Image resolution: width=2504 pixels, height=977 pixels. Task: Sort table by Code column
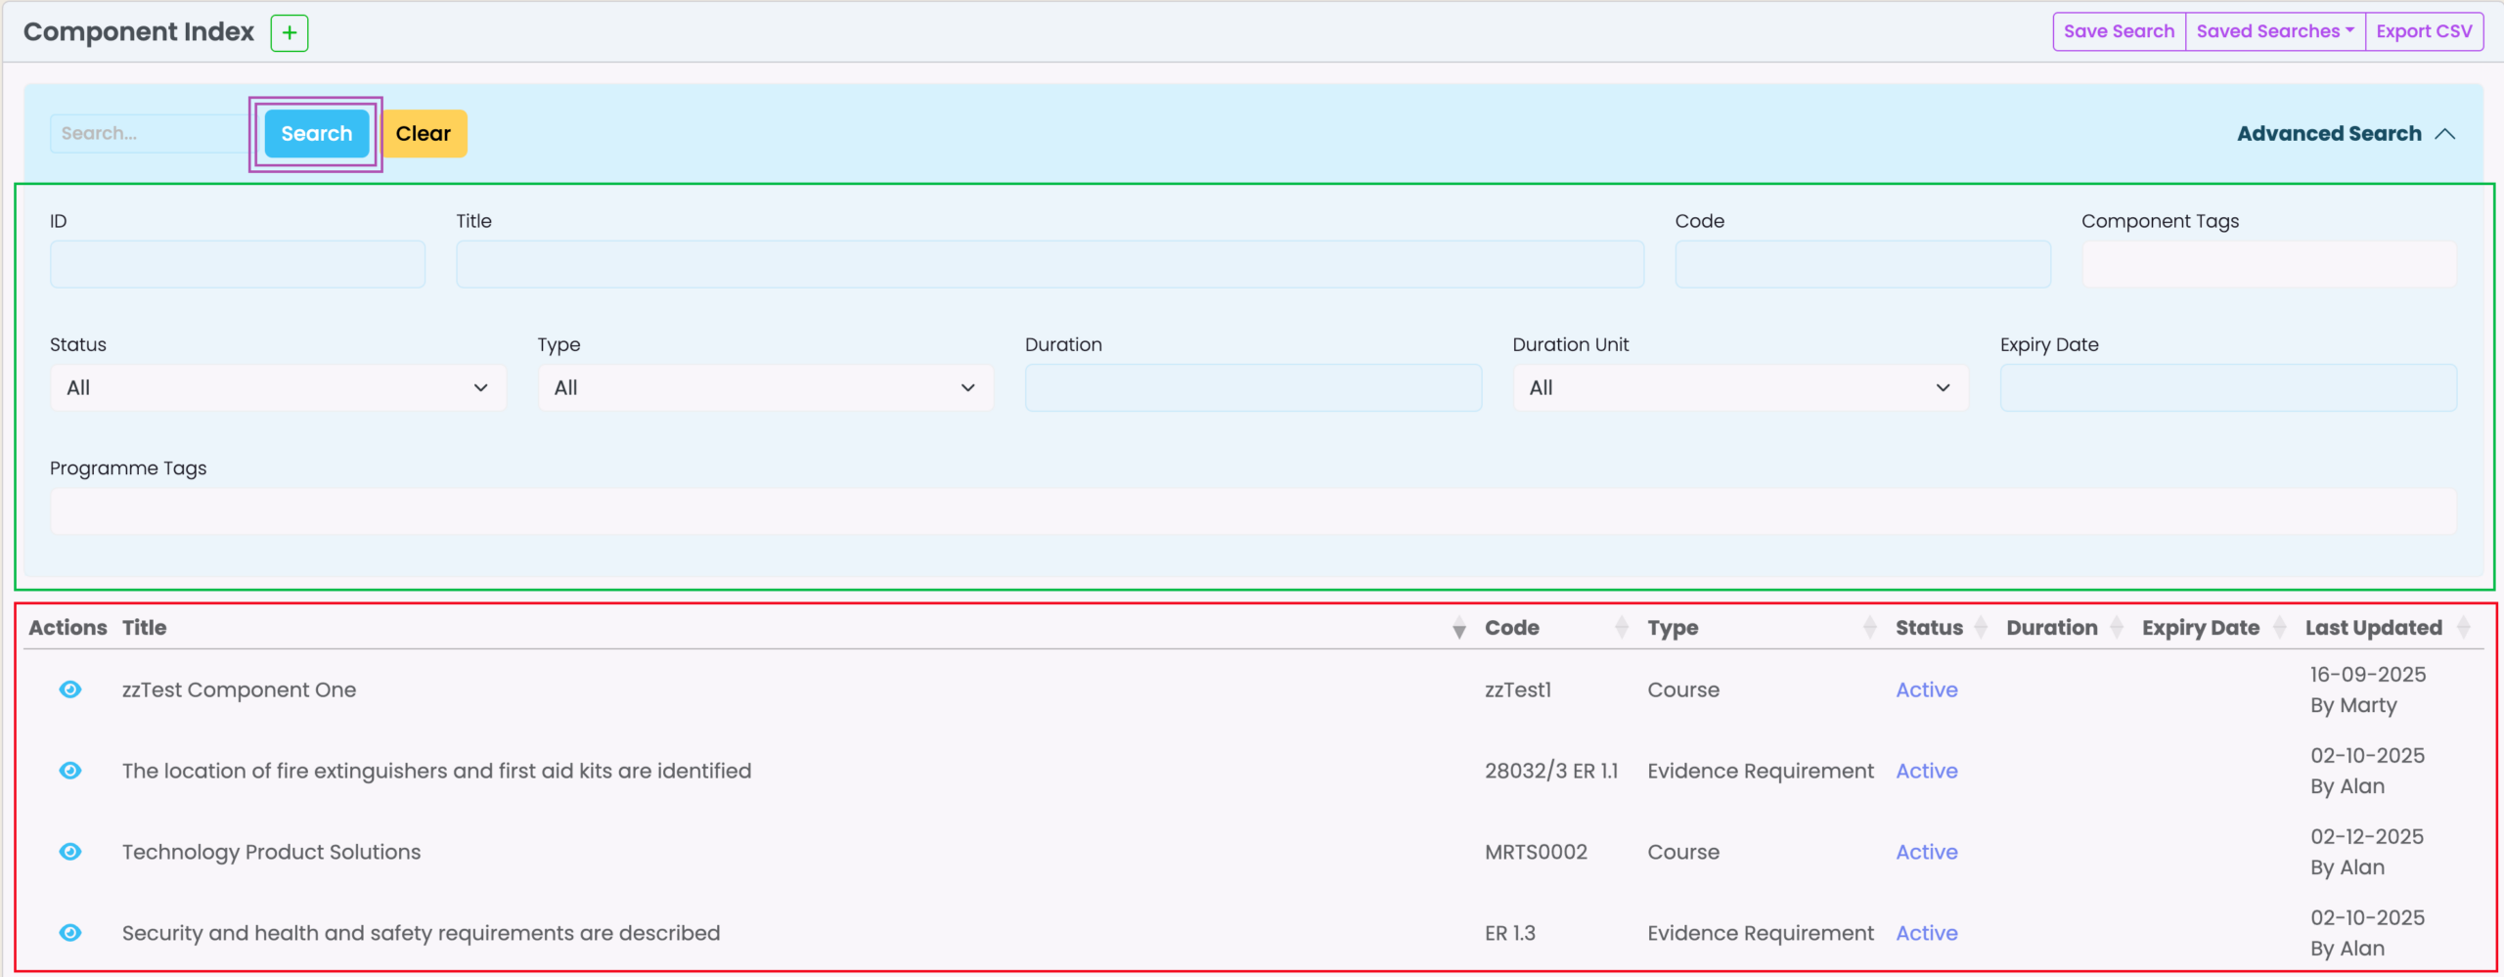[1621, 628]
